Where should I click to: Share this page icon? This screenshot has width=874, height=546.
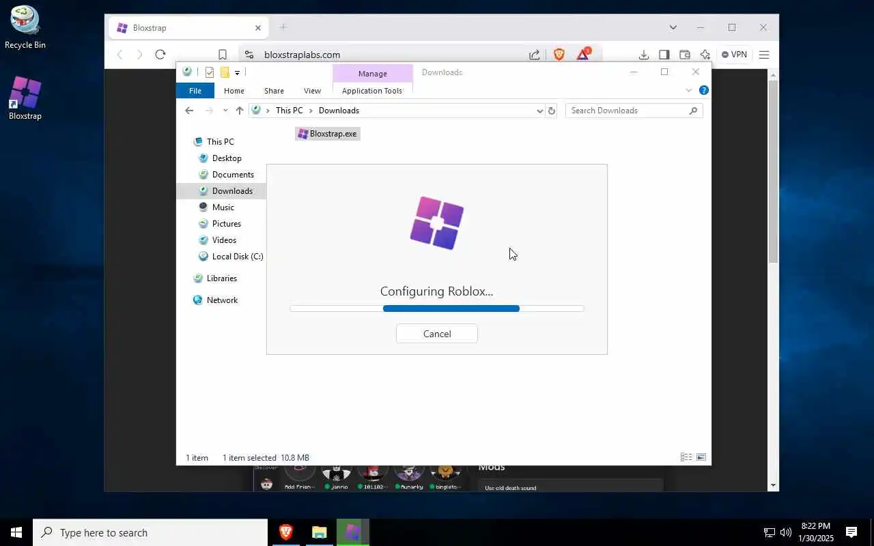535,55
